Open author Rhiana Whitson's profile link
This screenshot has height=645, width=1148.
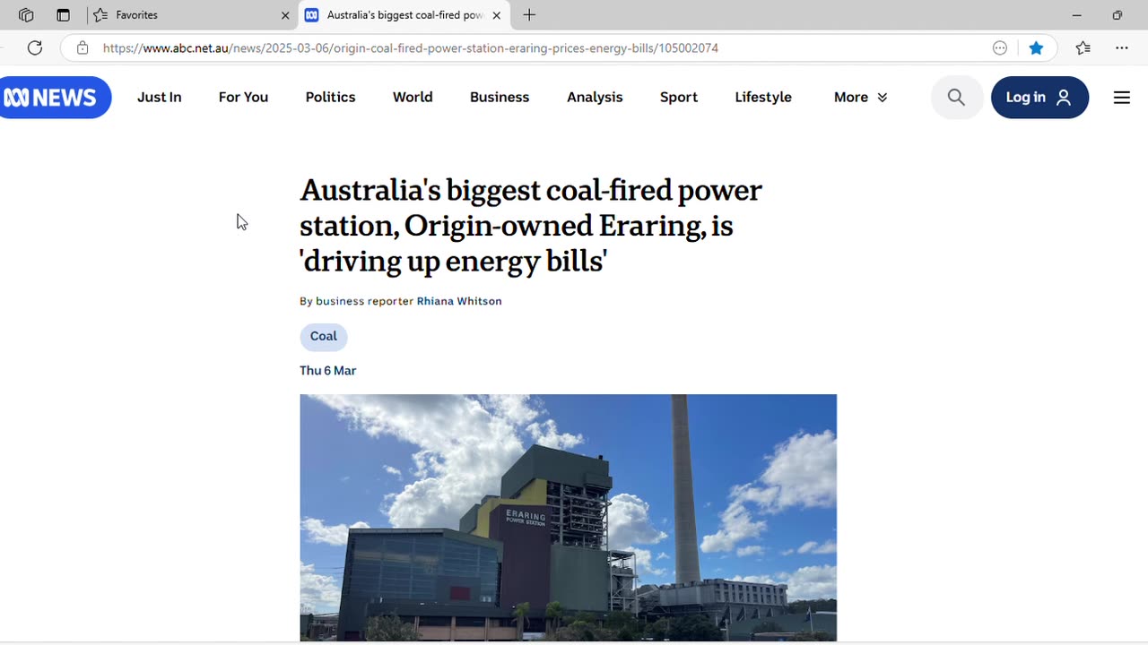click(x=459, y=301)
